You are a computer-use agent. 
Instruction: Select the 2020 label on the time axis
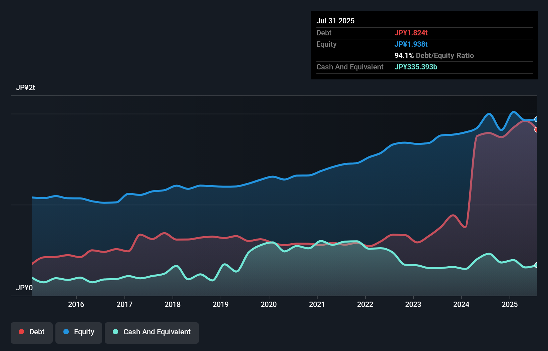click(x=269, y=304)
